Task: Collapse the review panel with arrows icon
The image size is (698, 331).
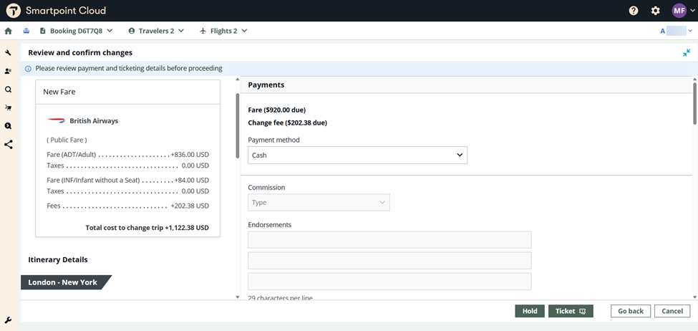Action: [687, 53]
